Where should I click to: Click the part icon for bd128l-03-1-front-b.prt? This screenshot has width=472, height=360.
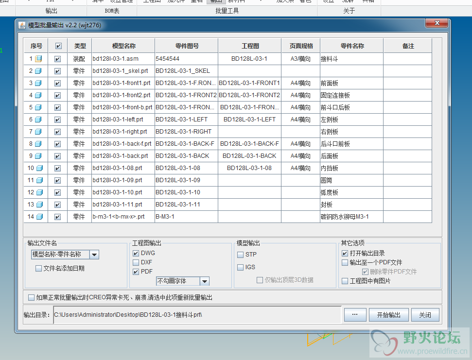[x=38, y=107]
